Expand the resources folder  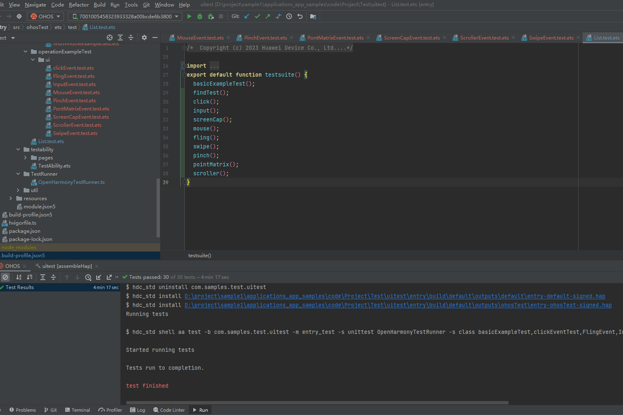tap(11, 199)
